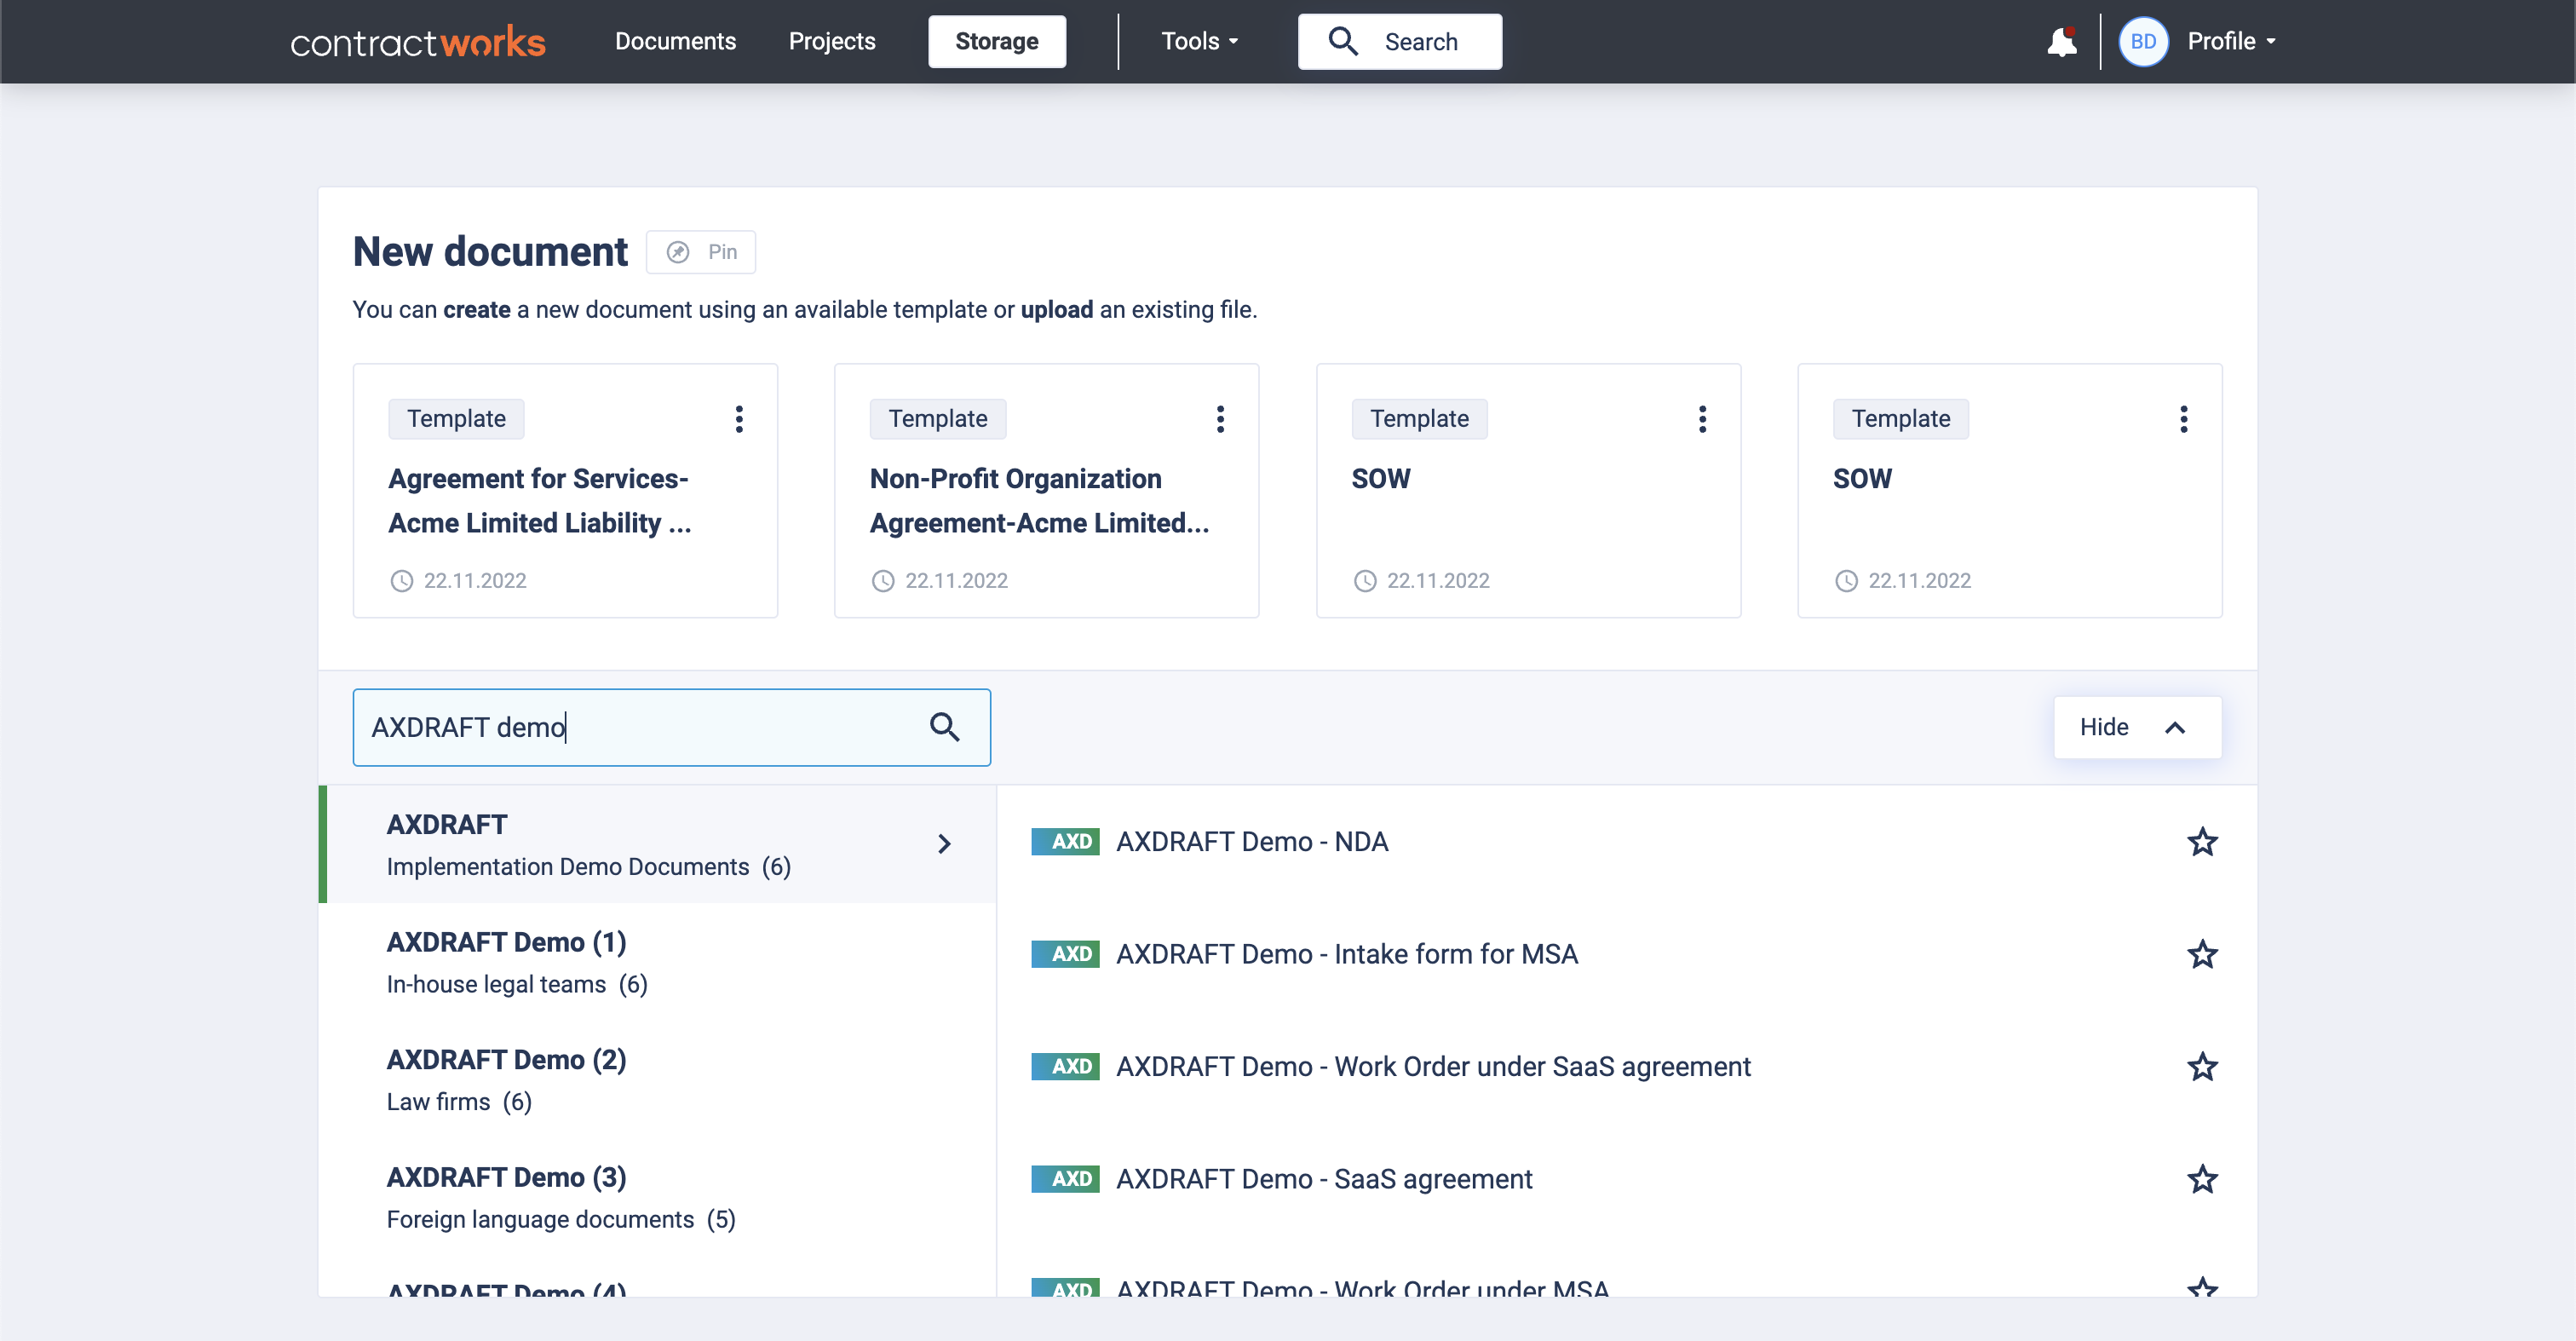Collapse the template list with Hide
Screen dimensions: 2576x1341
pos(2137,727)
